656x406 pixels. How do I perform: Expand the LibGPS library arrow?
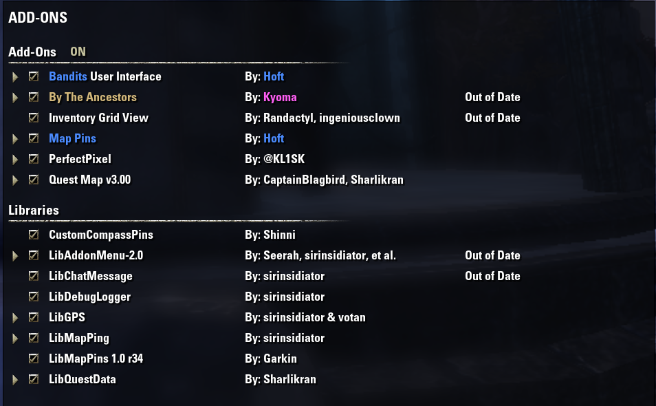(15, 317)
